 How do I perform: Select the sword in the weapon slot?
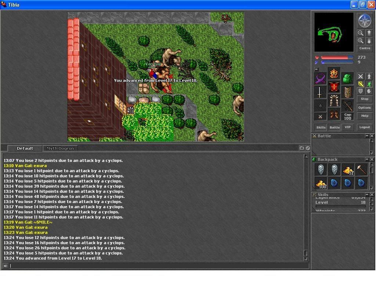pyautogui.click(x=320, y=92)
